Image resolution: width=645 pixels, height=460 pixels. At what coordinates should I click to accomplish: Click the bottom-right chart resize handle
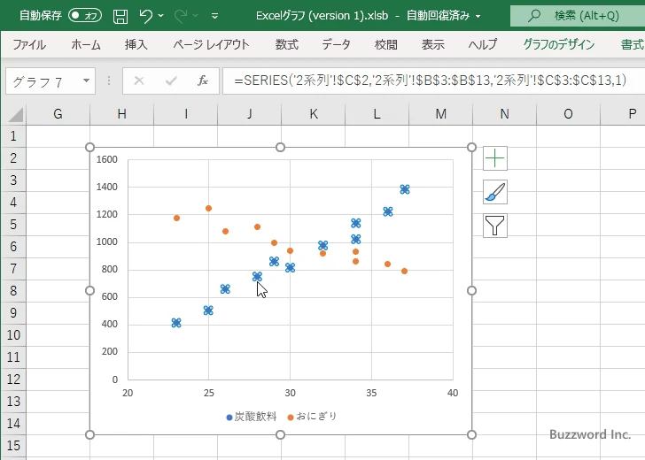pyautogui.click(x=472, y=434)
